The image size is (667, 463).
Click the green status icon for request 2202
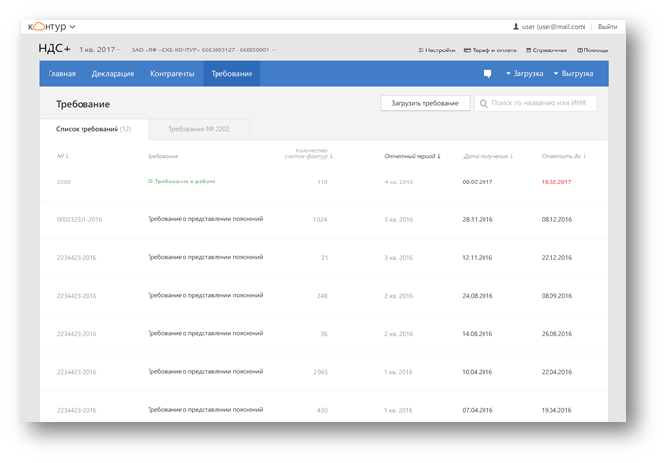click(x=150, y=182)
